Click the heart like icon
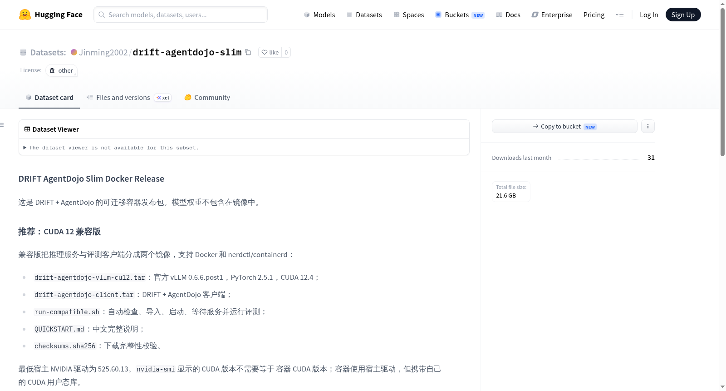Screen dimensions: 726x391 (265, 52)
